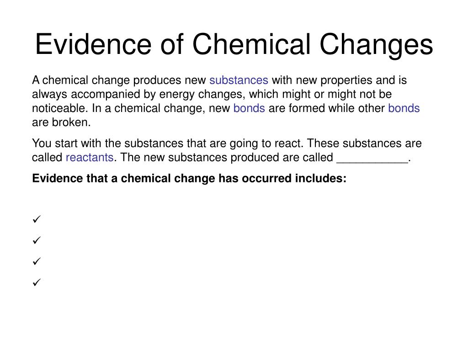Click the word 'occurred' in bold heading
The height and width of the screenshot is (351, 468).
(x=266, y=179)
